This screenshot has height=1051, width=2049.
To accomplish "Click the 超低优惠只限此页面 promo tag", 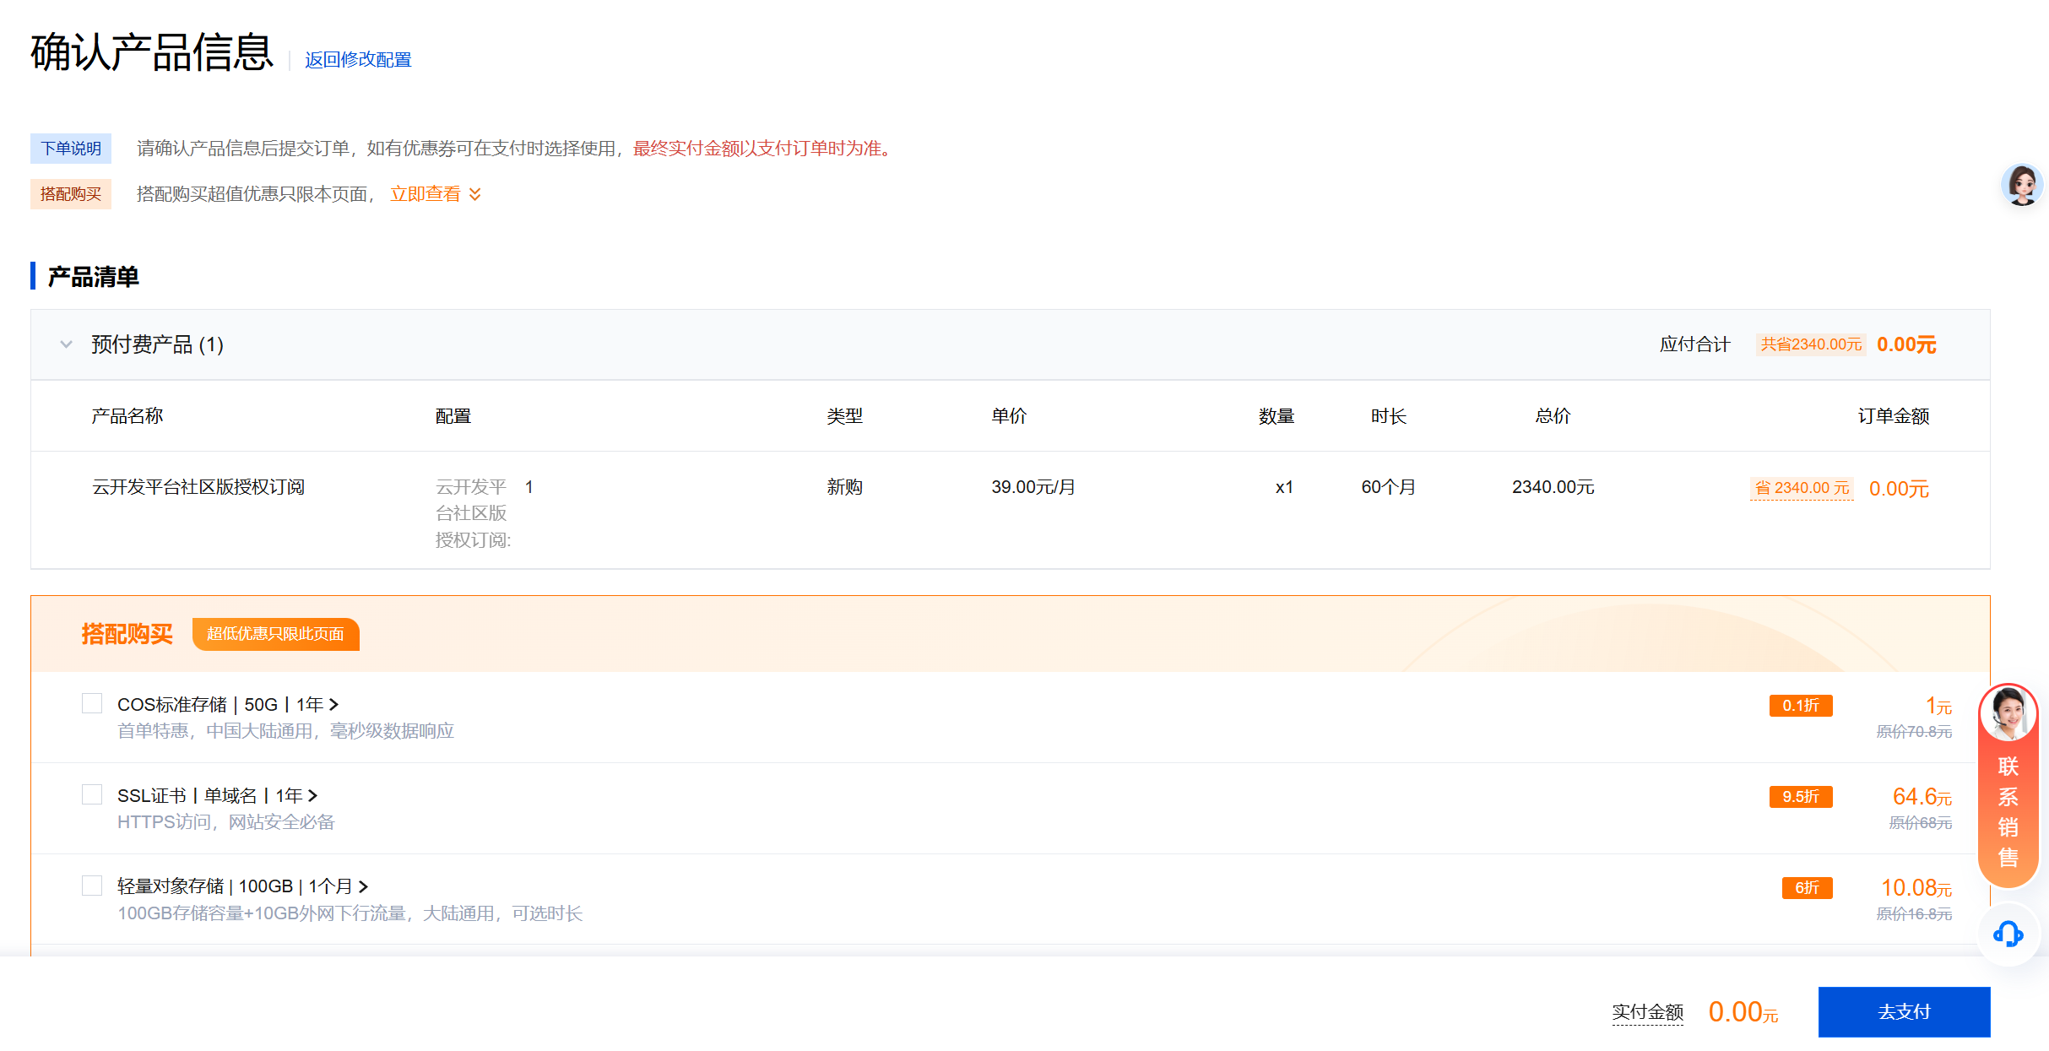I will (275, 634).
